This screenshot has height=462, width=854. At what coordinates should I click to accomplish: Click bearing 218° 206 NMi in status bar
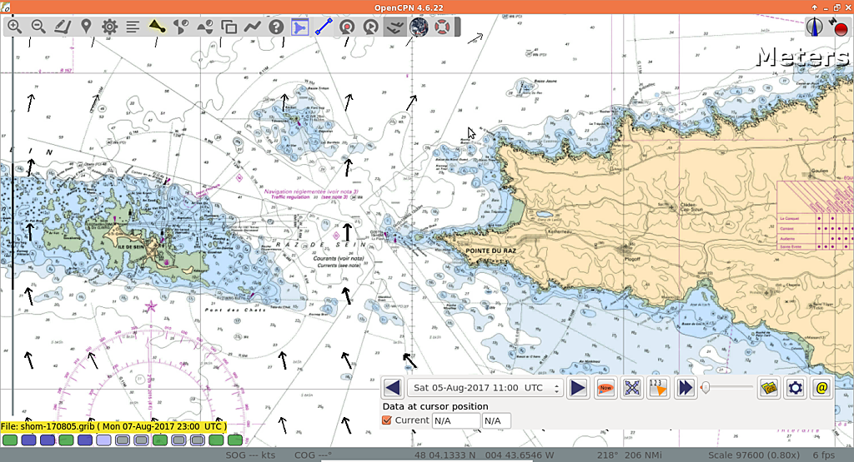(x=628, y=455)
